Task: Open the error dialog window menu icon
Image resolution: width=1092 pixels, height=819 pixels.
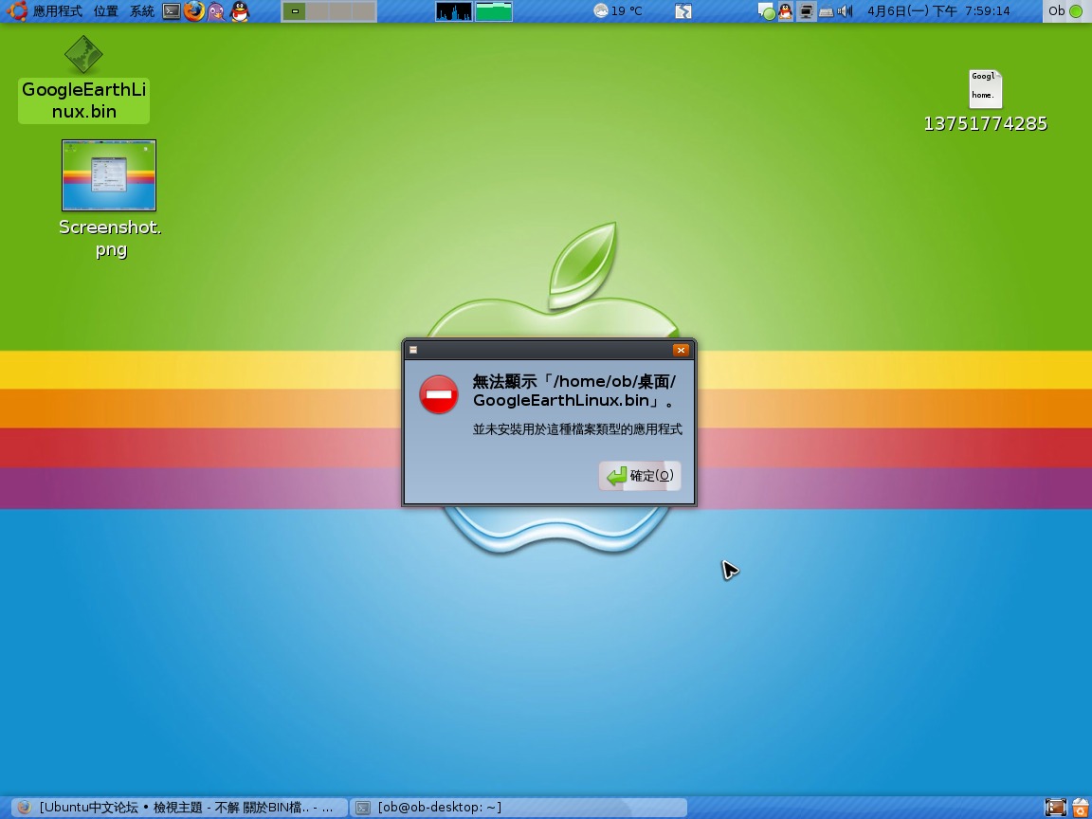Action: coord(413,350)
